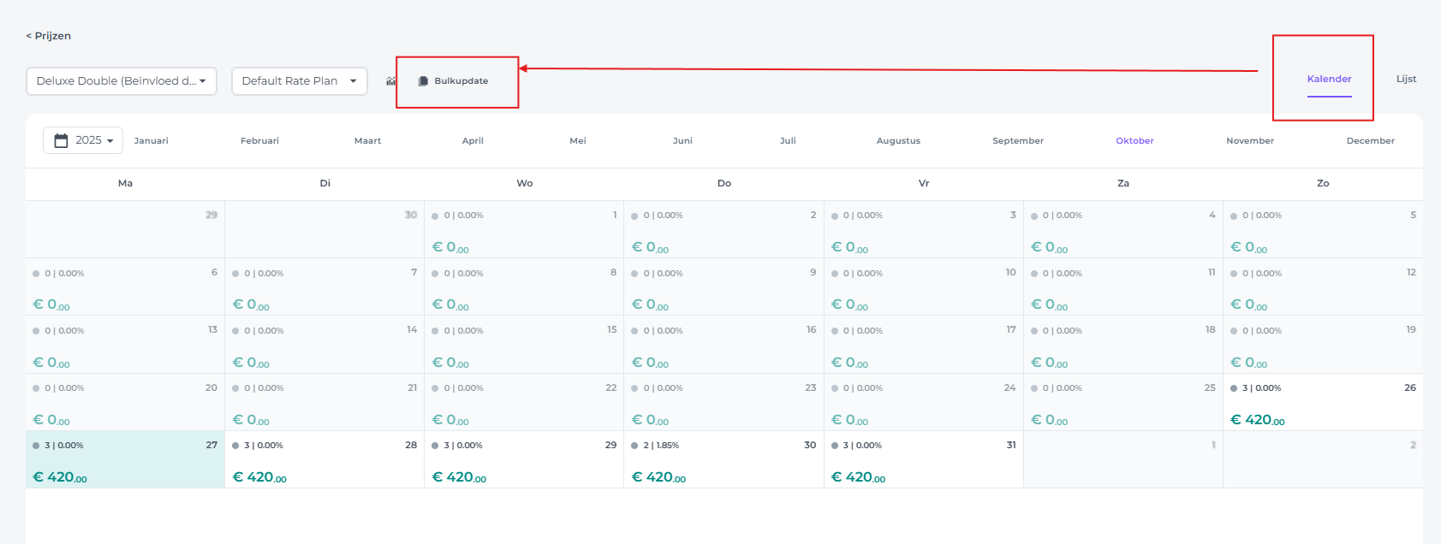This screenshot has width=1441, height=544.
Task: Click the Bulkupdate button label
Action: tap(461, 81)
